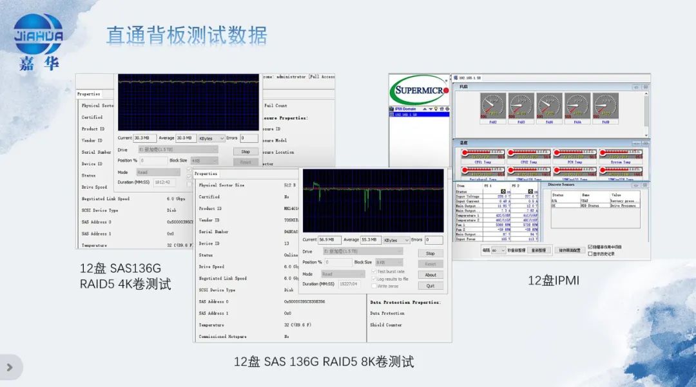Toggle the Write zeros checkbox
Screen dimensions: 696x387
coord(374,286)
